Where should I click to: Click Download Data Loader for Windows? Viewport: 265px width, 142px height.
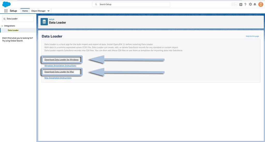coord(61,60)
